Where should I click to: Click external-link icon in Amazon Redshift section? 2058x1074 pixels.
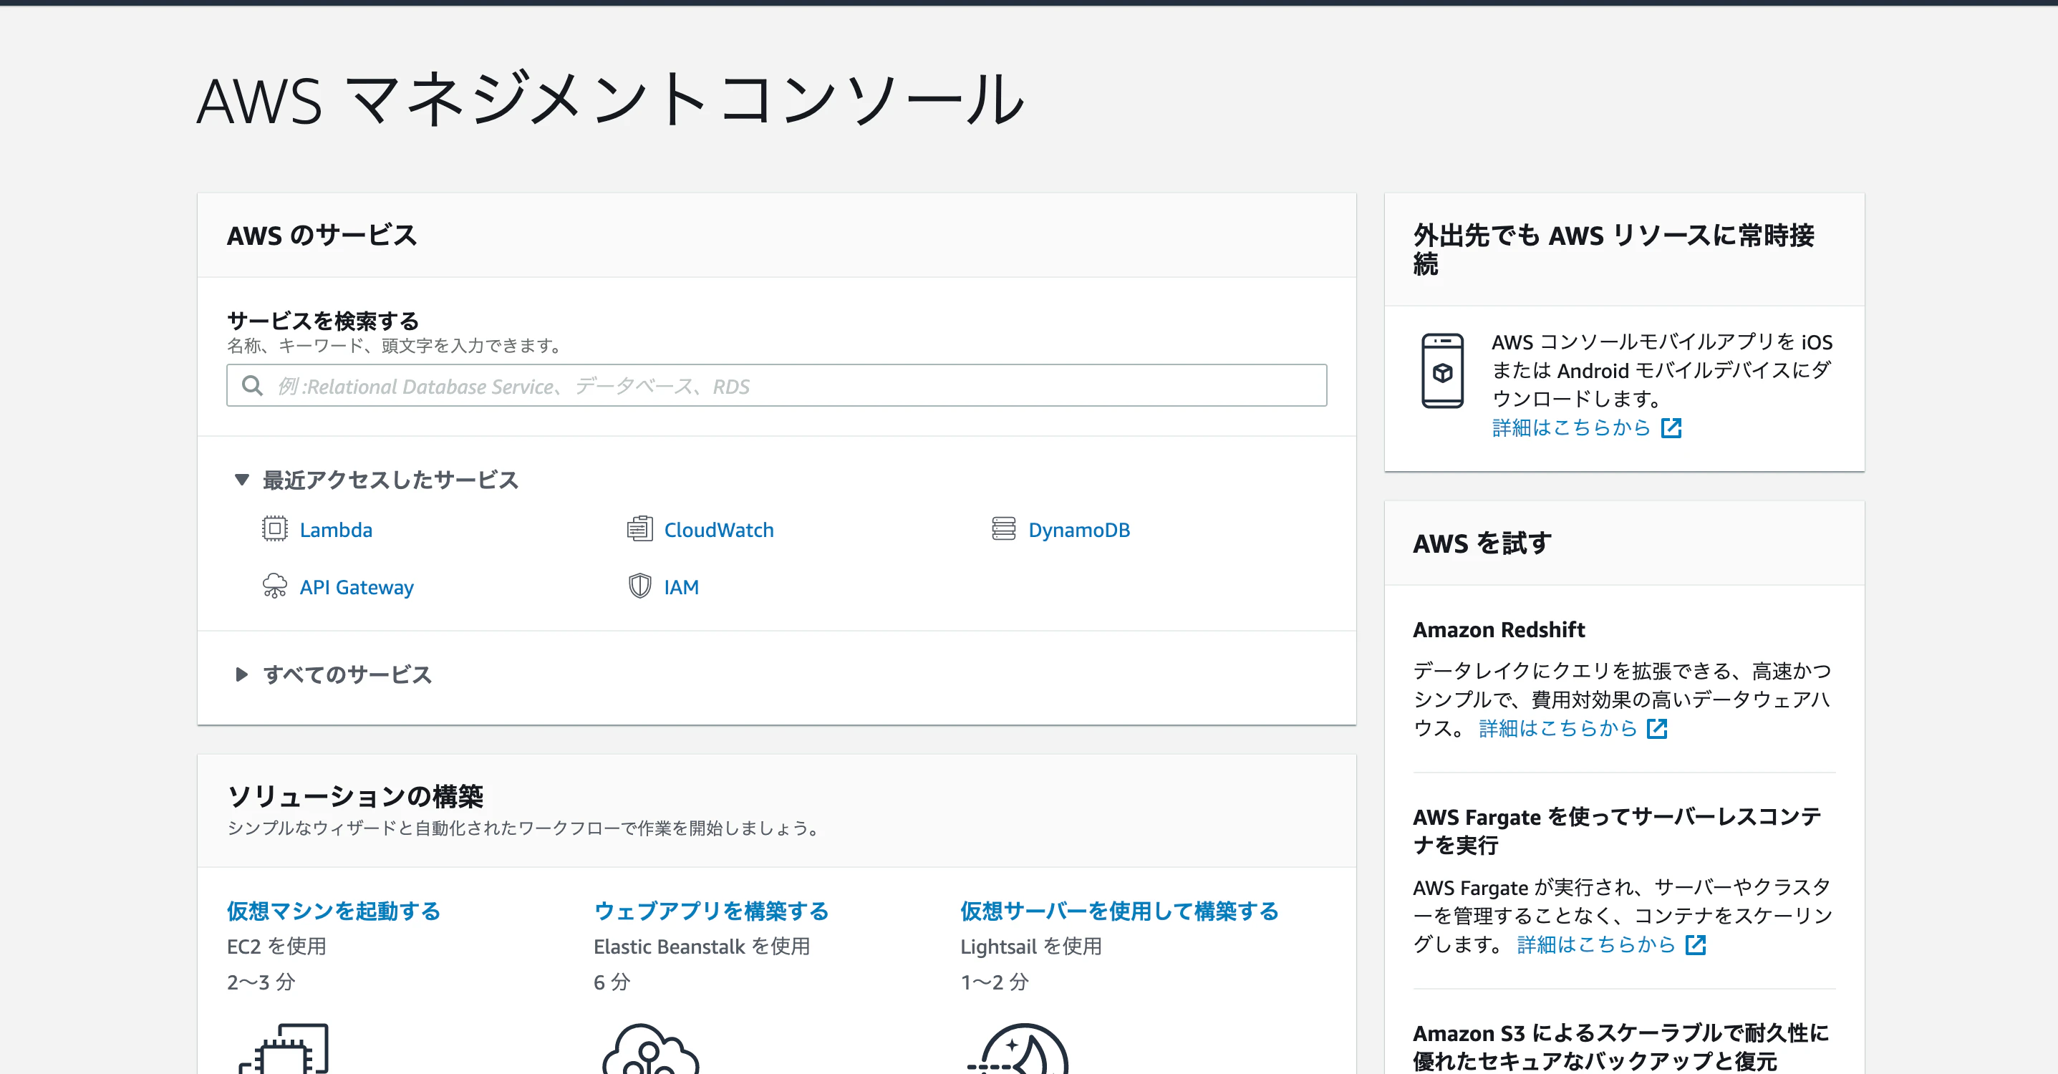point(1657,729)
